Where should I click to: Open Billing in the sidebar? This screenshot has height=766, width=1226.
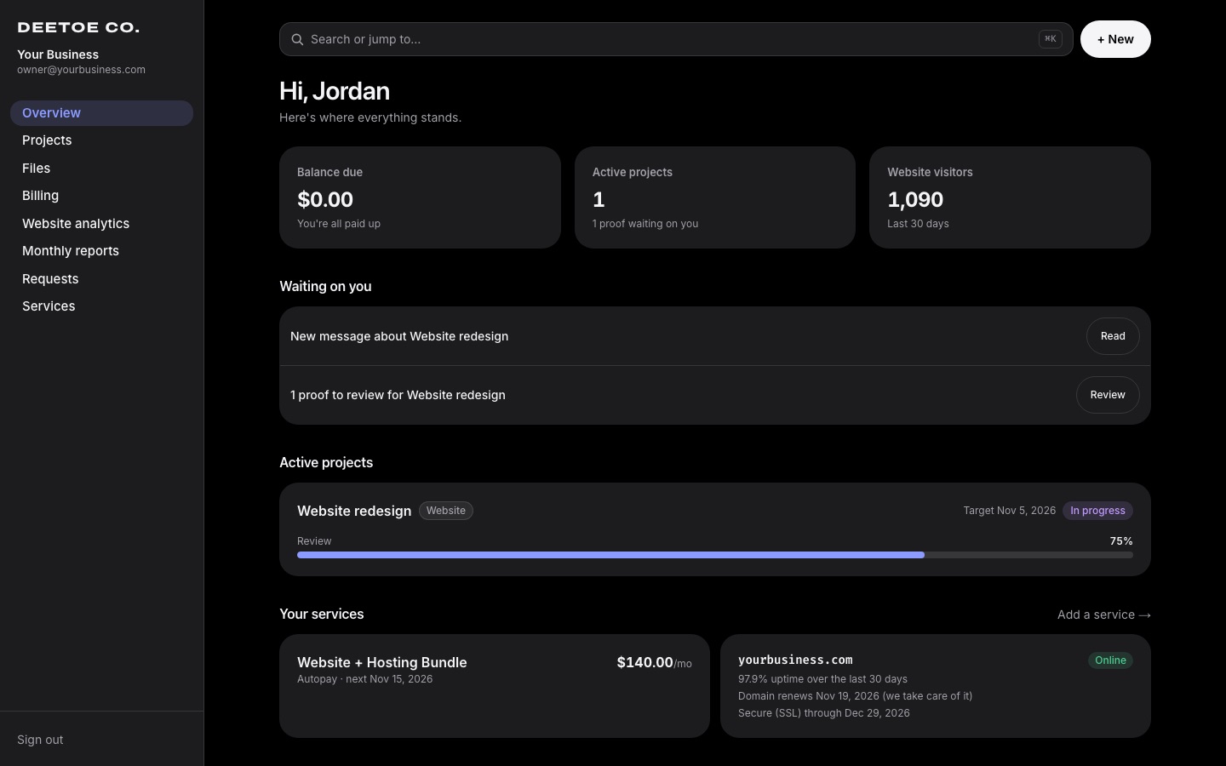pos(101,196)
